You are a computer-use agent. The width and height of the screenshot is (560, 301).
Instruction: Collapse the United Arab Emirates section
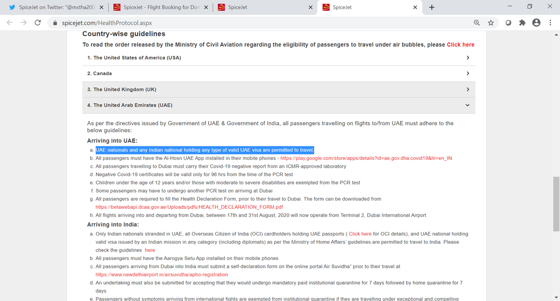point(279,105)
